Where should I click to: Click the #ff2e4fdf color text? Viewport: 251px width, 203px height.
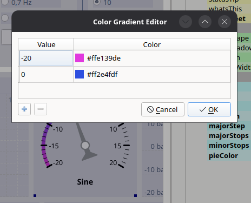(x=102, y=74)
